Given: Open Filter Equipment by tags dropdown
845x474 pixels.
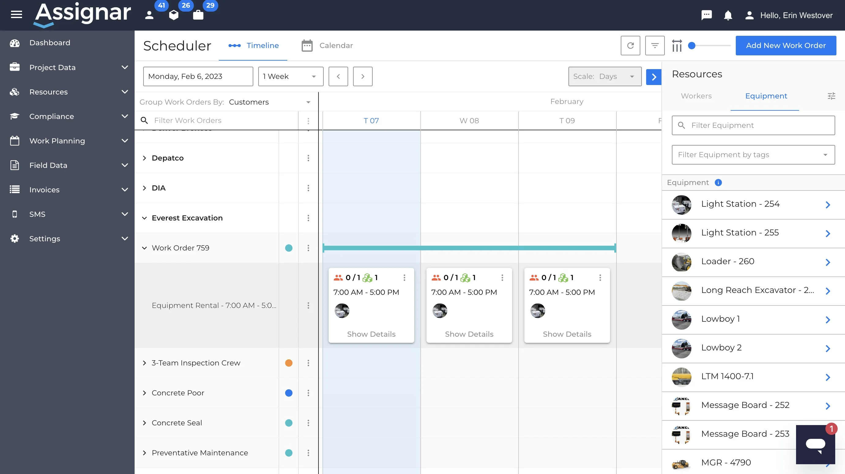Looking at the screenshot, I should 753,155.
